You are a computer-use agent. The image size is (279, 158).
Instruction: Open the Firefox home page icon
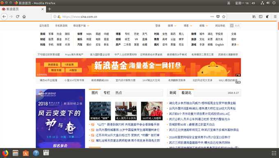24,16
